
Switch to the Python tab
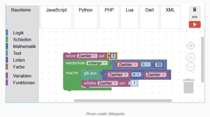(86, 10)
